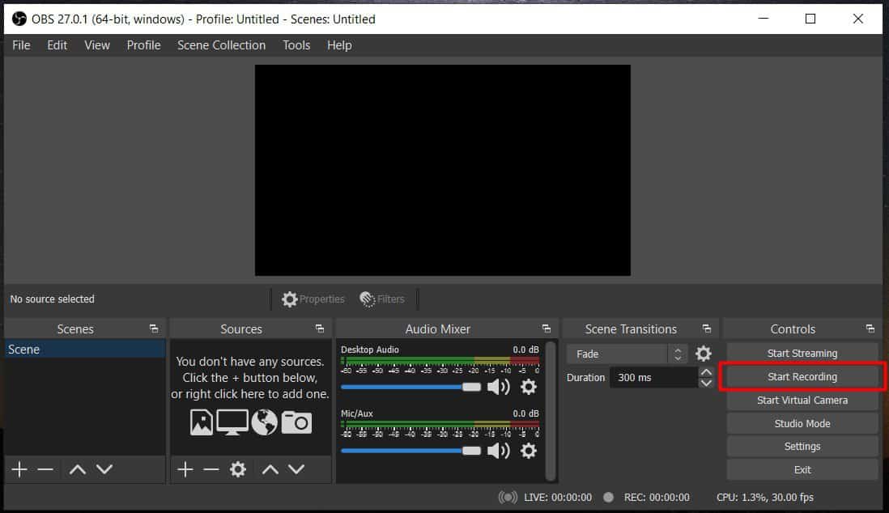Open Filters for the selected source
889x513 pixels.
click(x=382, y=299)
